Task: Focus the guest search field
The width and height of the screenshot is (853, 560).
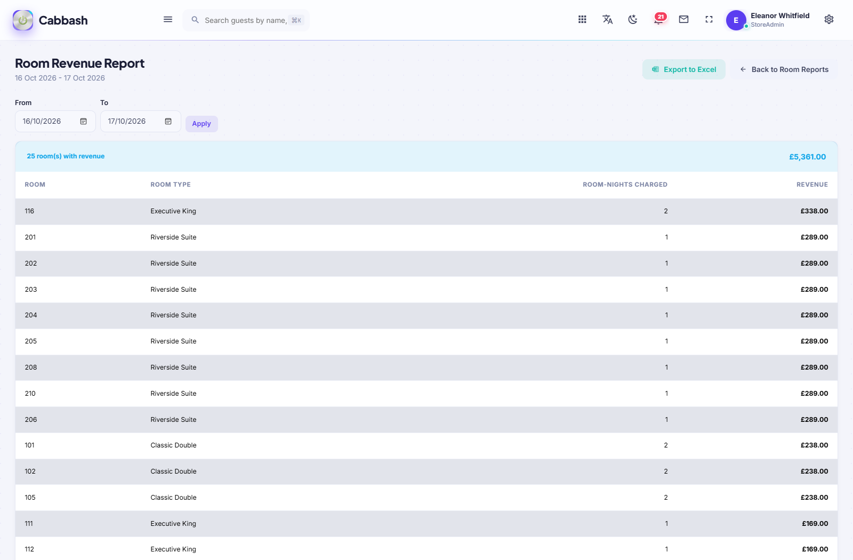Action: (x=246, y=20)
